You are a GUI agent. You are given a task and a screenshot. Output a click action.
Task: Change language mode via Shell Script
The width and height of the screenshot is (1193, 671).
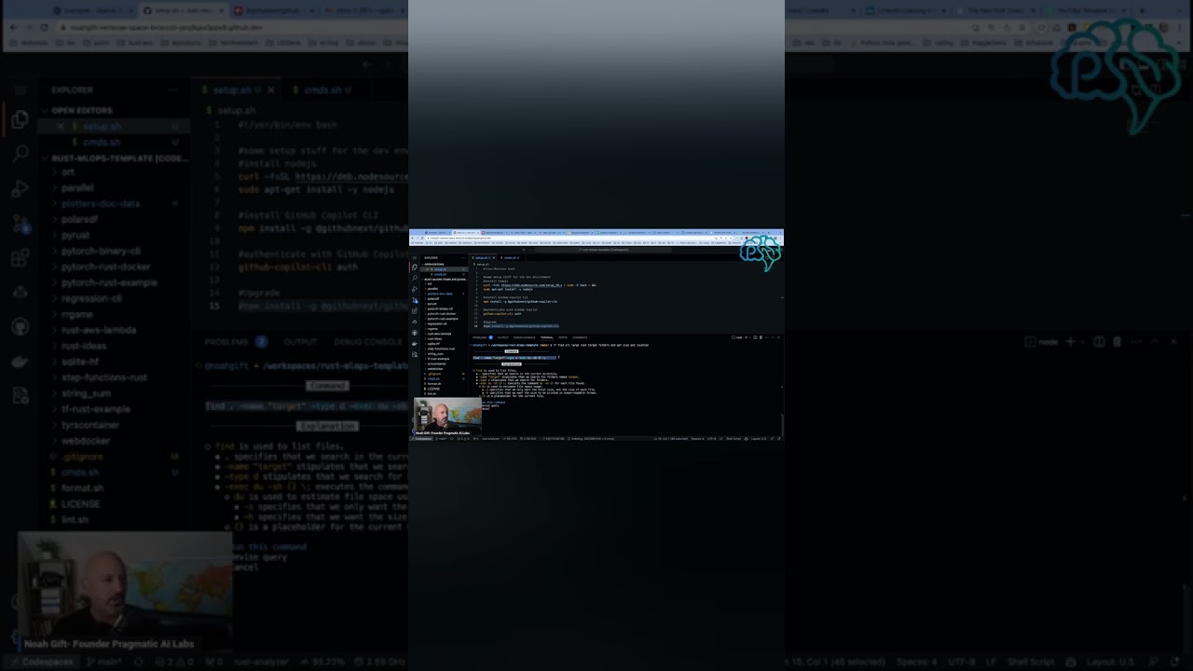tap(734, 439)
